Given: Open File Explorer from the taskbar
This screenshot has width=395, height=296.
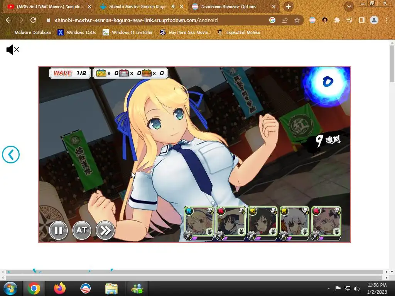Looking at the screenshot, I should pos(111,288).
